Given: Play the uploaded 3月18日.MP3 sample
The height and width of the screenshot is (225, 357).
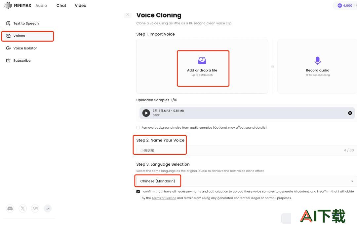Looking at the screenshot, I should tap(146, 113).
